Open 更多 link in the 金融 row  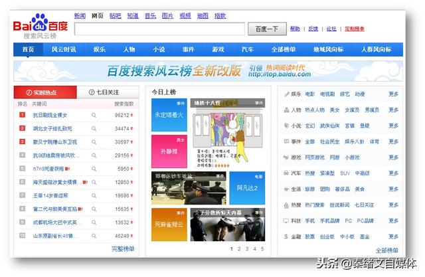pyautogui.click(x=393, y=236)
